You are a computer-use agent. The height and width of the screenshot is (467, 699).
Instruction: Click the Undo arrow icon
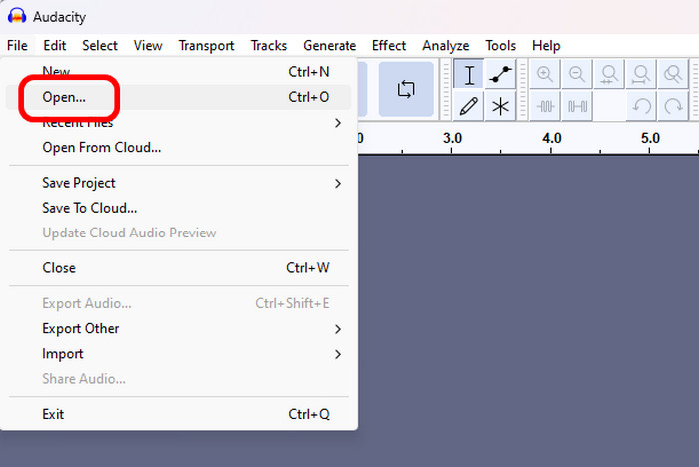coord(641,106)
